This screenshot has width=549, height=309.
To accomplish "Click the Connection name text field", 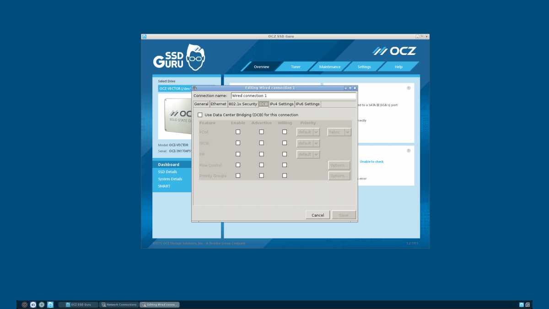I will coord(293,96).
